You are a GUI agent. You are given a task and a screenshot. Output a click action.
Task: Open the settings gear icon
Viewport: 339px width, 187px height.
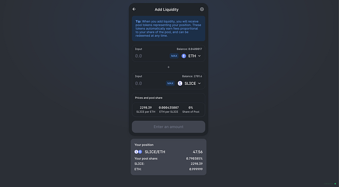coord(202,9)
